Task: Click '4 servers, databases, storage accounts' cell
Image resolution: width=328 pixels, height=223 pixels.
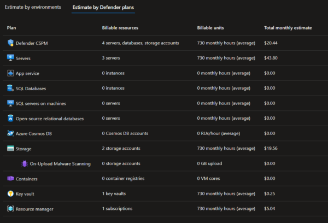Action: (x=140, y=43)
